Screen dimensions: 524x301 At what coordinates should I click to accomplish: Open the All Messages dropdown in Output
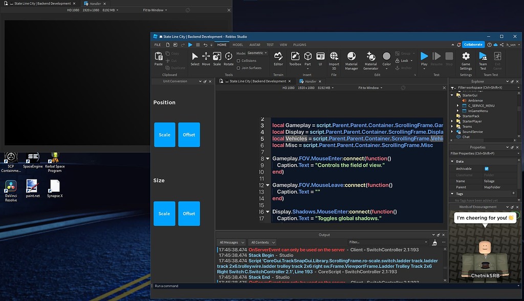point(231,242)
